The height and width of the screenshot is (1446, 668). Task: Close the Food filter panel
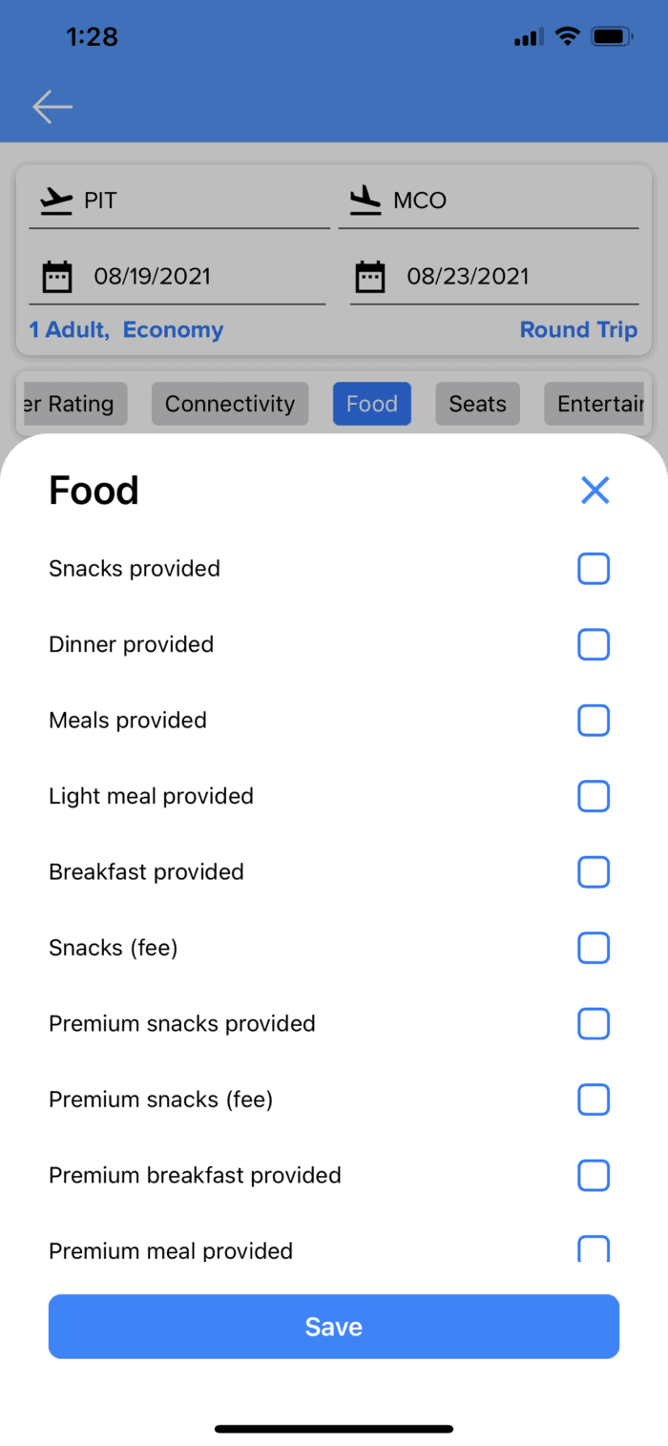(x=595, y=491)
